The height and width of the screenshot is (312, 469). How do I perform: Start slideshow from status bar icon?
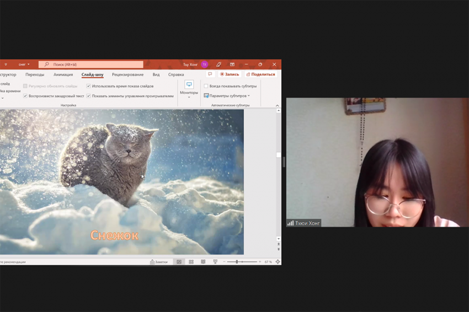(x=215, y=262)
